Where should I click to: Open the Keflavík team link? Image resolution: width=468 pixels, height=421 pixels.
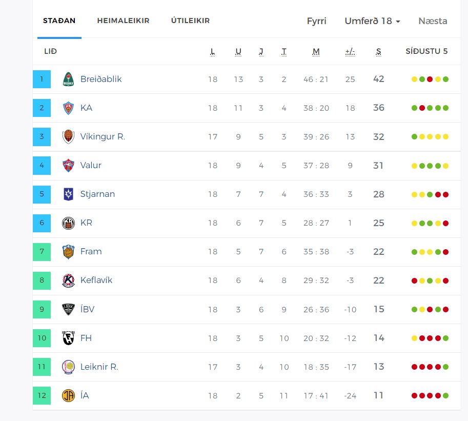(96, 280)
